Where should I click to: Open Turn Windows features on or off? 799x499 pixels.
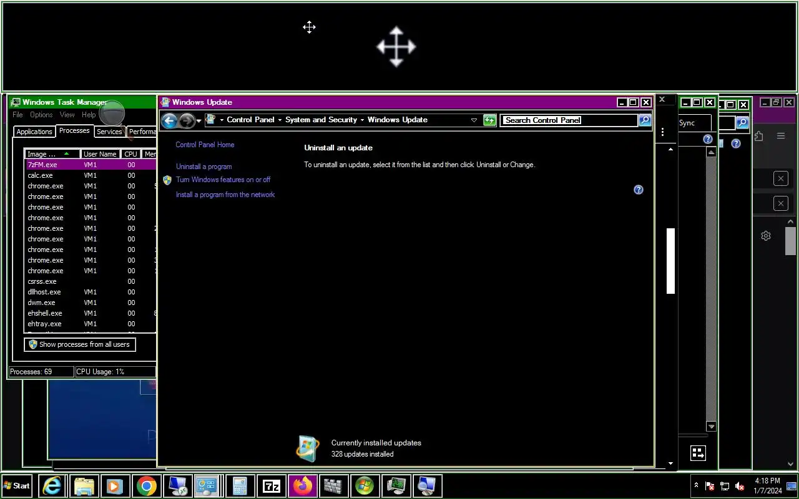pyautogui.click(x=223, y=180)
